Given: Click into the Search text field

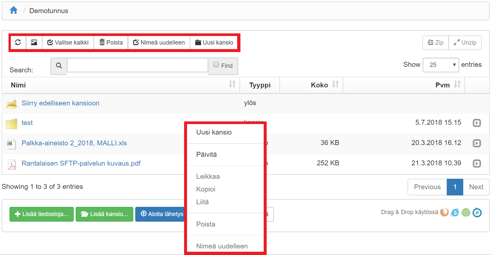Looking at the screenshot, I should click(137, 65).
